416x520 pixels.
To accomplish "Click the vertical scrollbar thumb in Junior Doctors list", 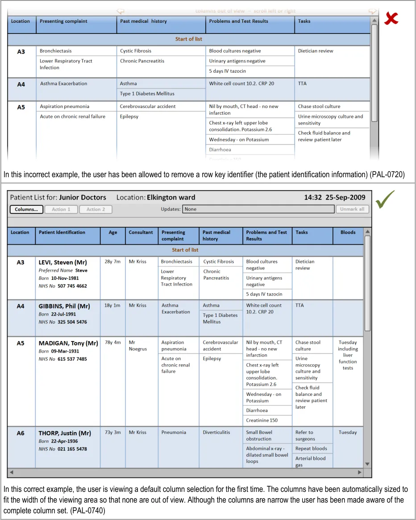I will [367, 283].
